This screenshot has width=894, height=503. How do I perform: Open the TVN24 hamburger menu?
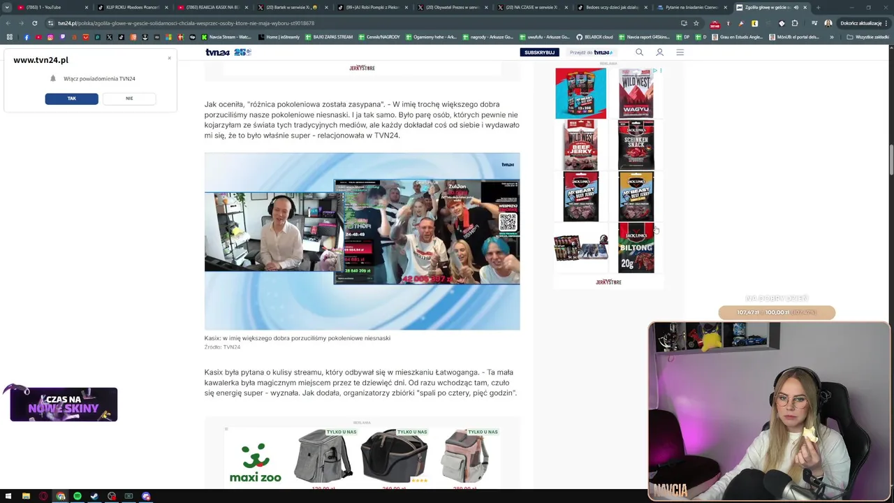680,52
